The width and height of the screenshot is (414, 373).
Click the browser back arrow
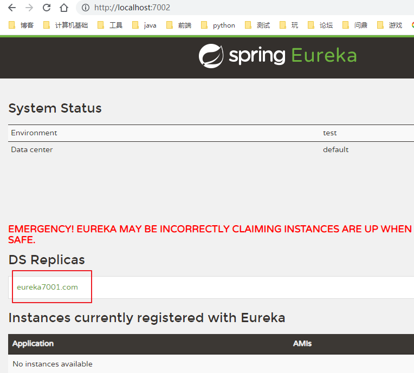[12, 8]
